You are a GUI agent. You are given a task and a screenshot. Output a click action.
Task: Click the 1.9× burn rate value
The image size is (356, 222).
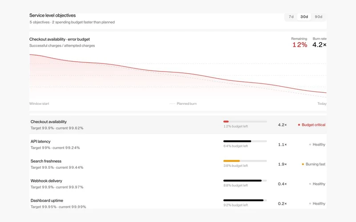283,164
